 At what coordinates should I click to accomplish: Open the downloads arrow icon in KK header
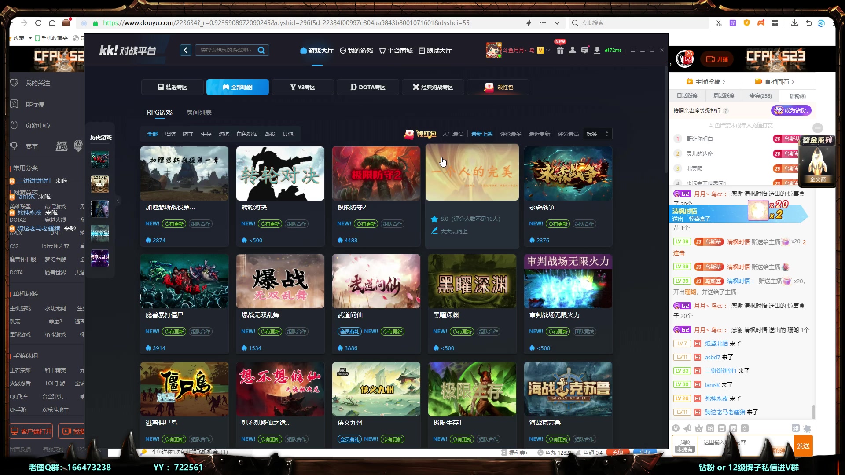coord(597,50)
